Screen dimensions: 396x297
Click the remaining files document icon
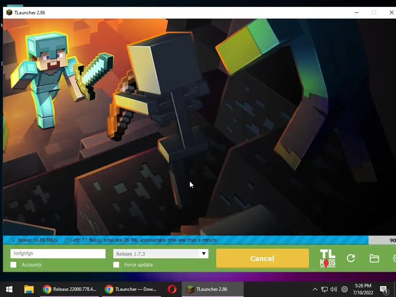point(67,240)
